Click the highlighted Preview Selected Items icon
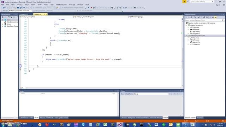Image resolution: width=226 pixels, height=127 pixels. point(216,17)
